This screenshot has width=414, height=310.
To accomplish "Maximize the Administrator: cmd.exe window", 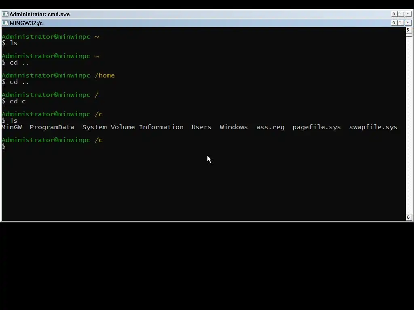I will pyautogui.click(x=400, y=14).
